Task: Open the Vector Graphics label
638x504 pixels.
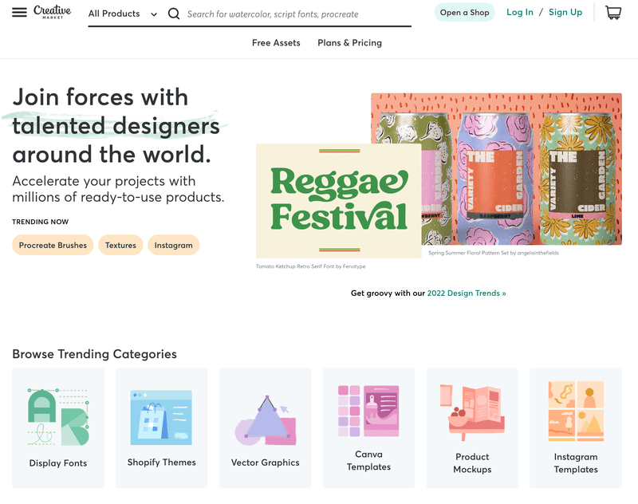Action: point(266,463)
